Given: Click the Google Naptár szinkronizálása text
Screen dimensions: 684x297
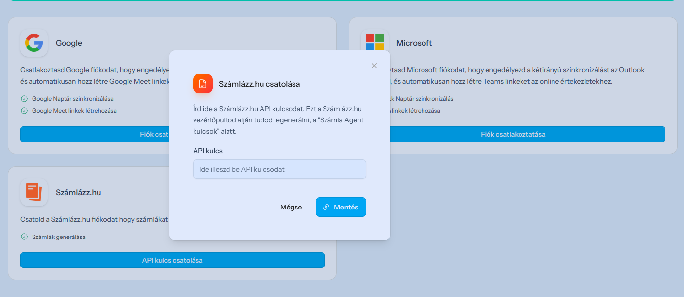Looking at the screenshot, I should [73, 99].
